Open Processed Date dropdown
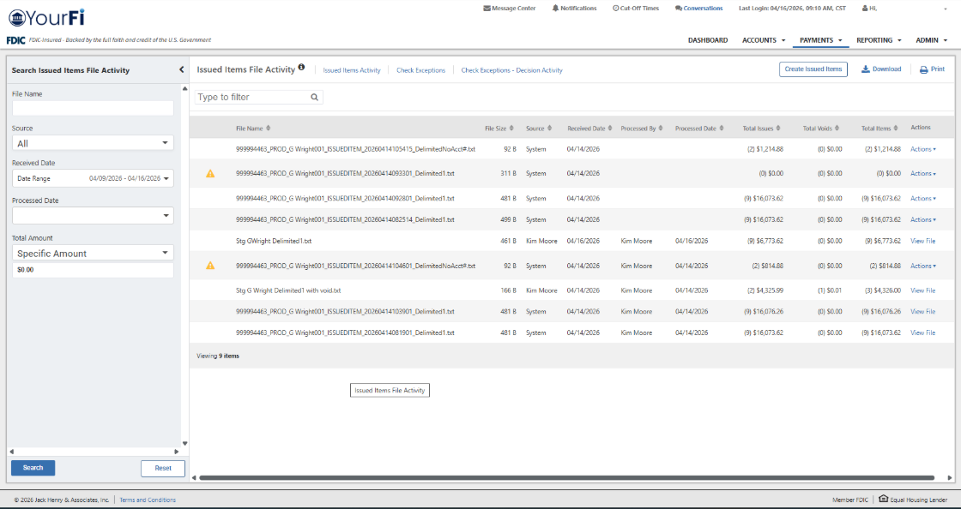This screenshot has width=961, height=509. (93, 215)
